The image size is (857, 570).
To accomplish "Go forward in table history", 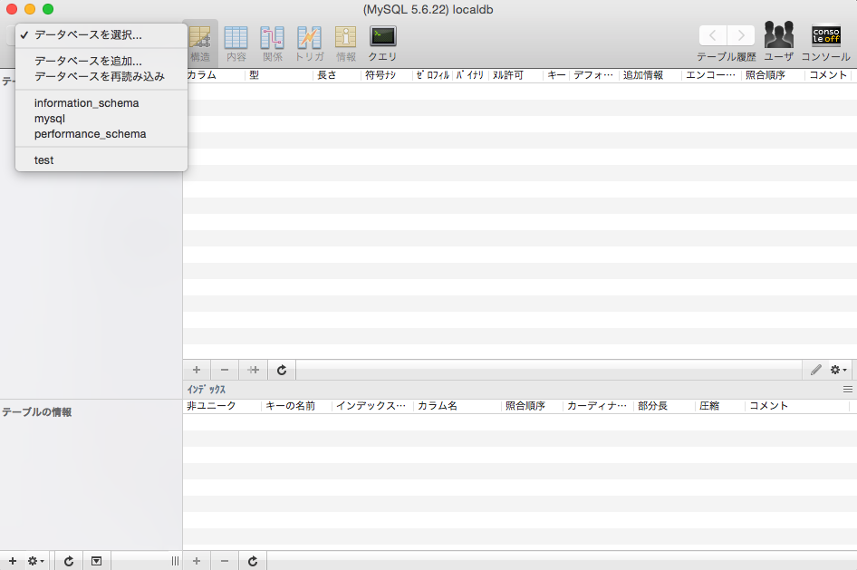I will pyautogui.click(x=741, y=35).
